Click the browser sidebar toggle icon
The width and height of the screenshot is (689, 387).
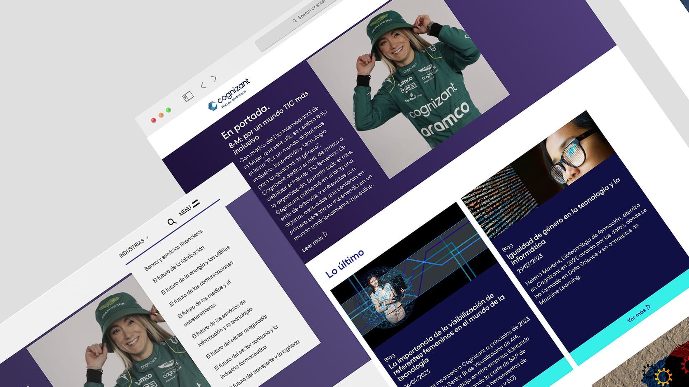pos(188,96)
